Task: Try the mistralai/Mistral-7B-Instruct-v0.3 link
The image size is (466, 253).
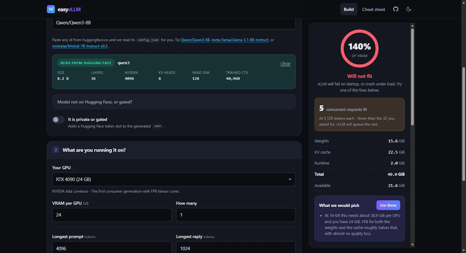Action: point(80,46)
